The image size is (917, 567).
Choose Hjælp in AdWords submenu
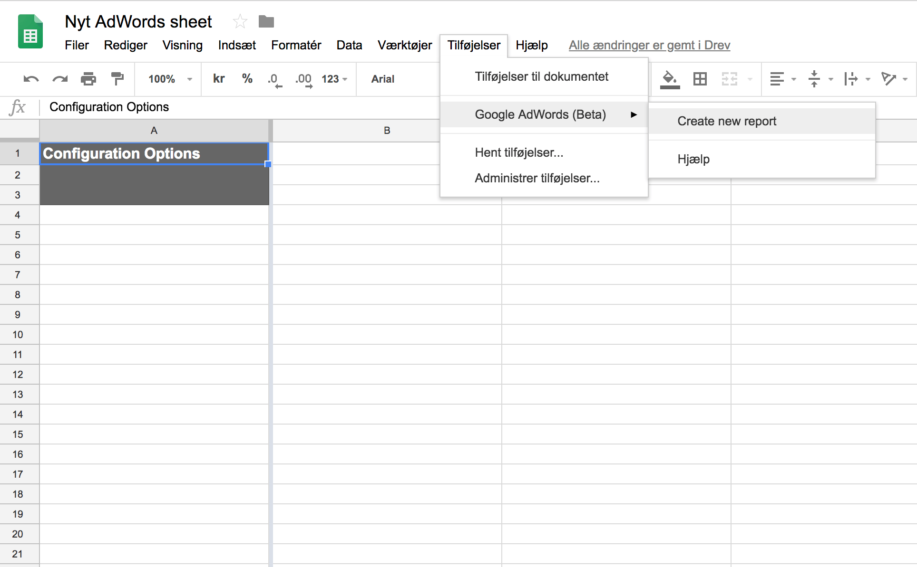click(x=762, y=159)
